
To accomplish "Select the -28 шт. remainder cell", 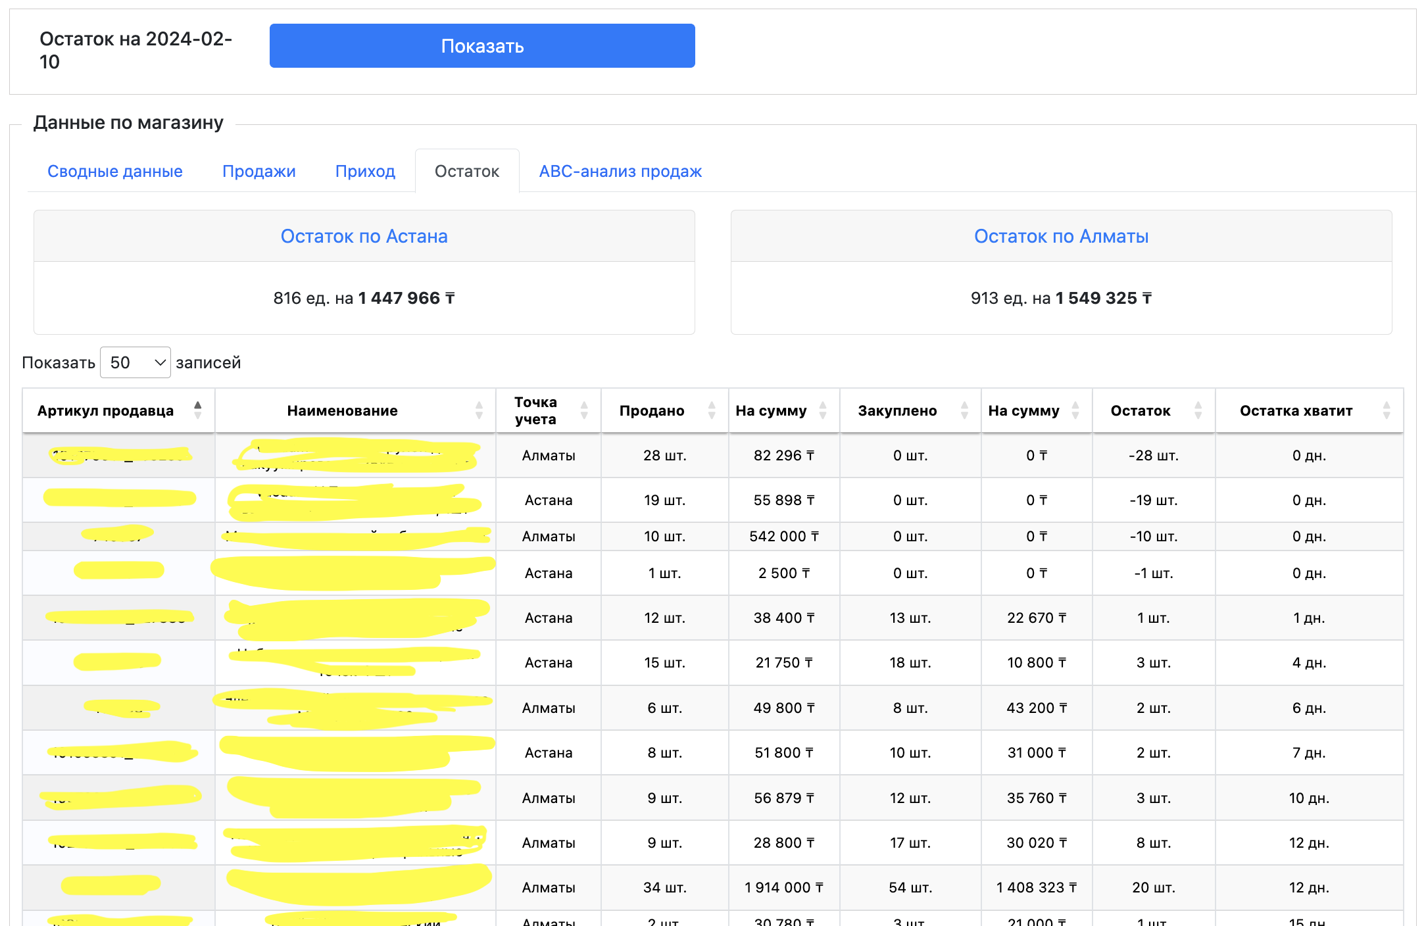I will pos(1154,455).
